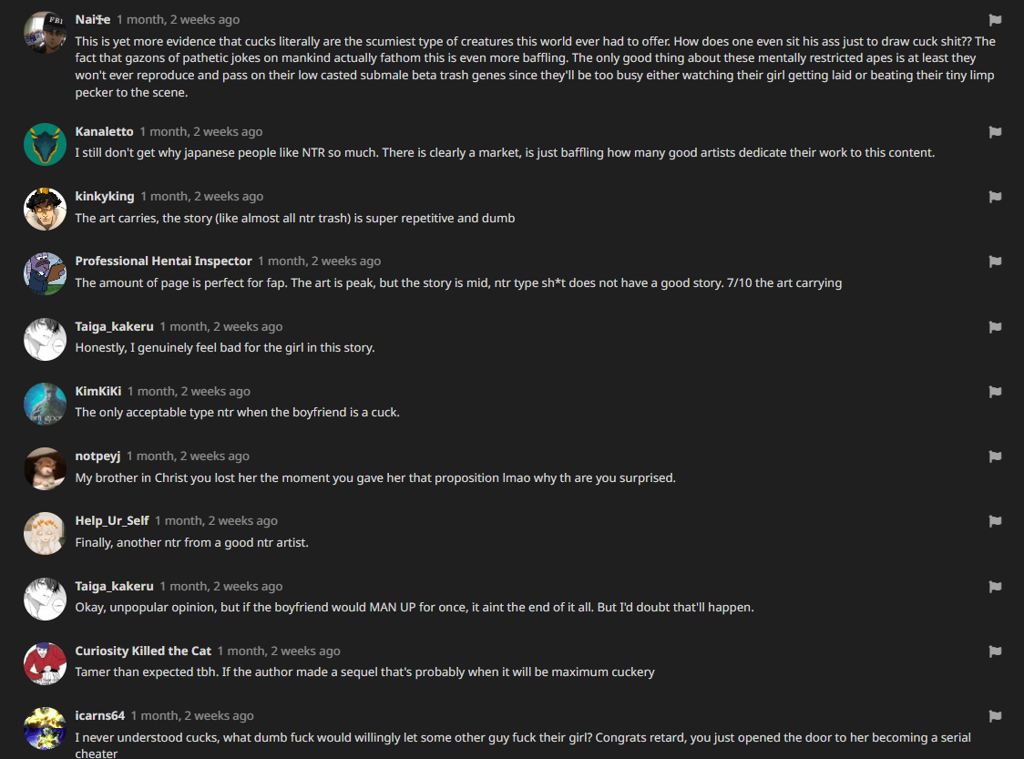Image resolution: width=1024 pixels, height=759 pixels.
Task: Click Curiosity Killed the Cat's avatar
Action: click(45, 663)
